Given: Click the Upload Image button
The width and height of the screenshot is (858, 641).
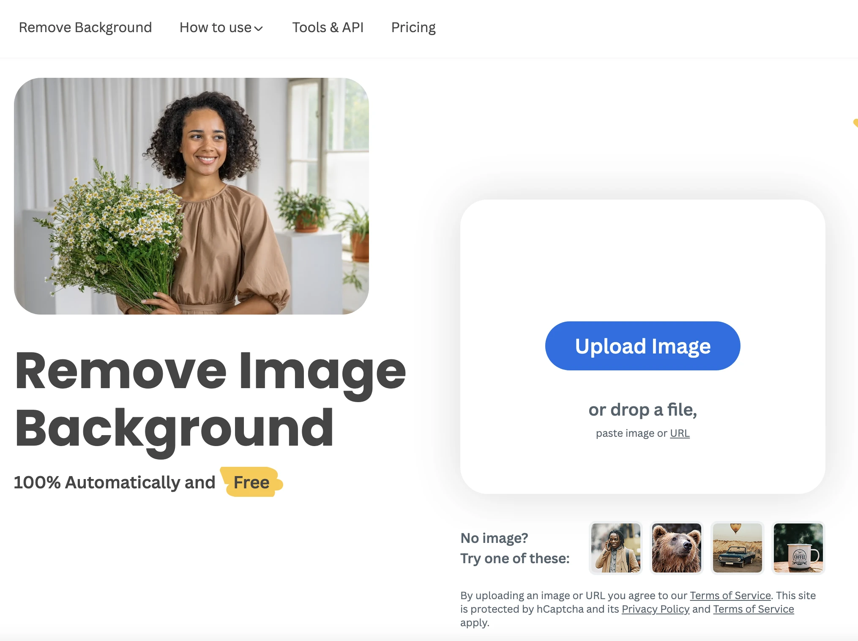Looking at the screenshot, I should [x=643, y=346].
